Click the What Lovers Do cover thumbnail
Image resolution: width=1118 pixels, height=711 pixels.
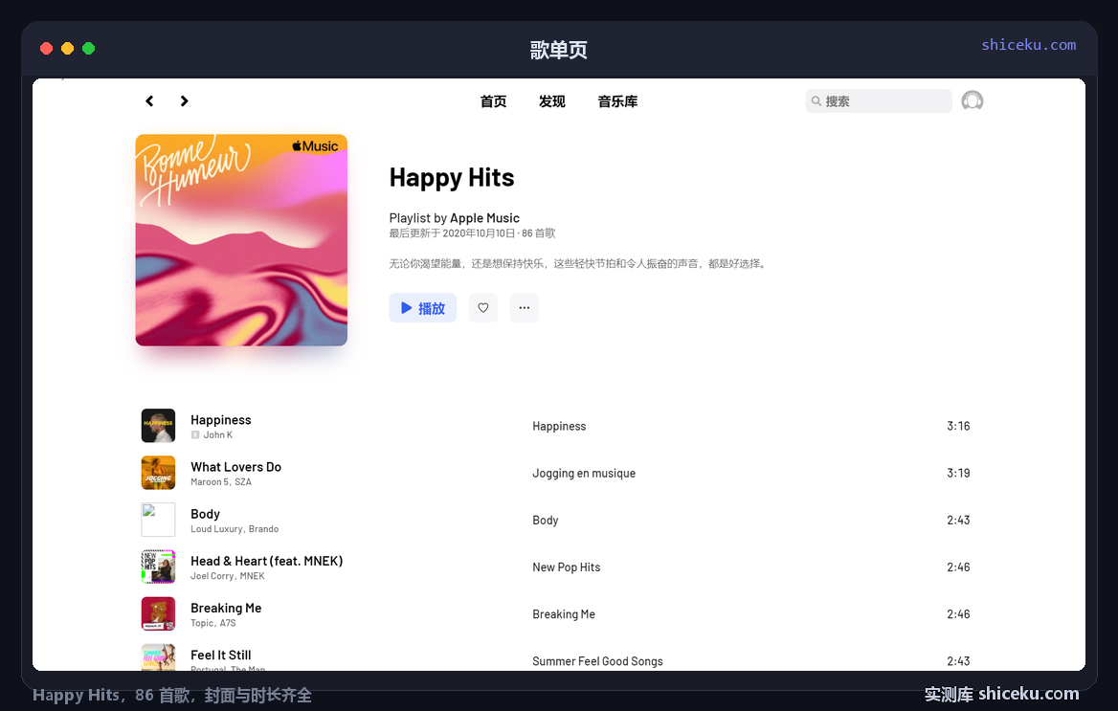click(158, 473)
